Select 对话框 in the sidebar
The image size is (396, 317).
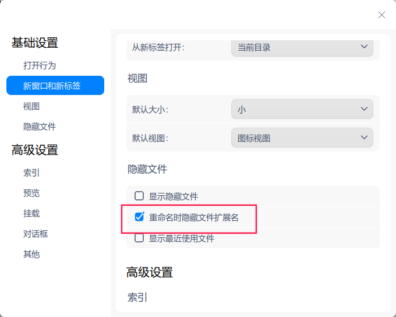(36, 234)
